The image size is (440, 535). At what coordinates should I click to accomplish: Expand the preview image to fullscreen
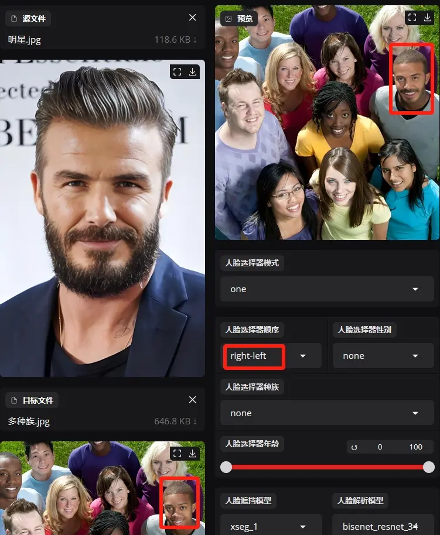point(412,18)
